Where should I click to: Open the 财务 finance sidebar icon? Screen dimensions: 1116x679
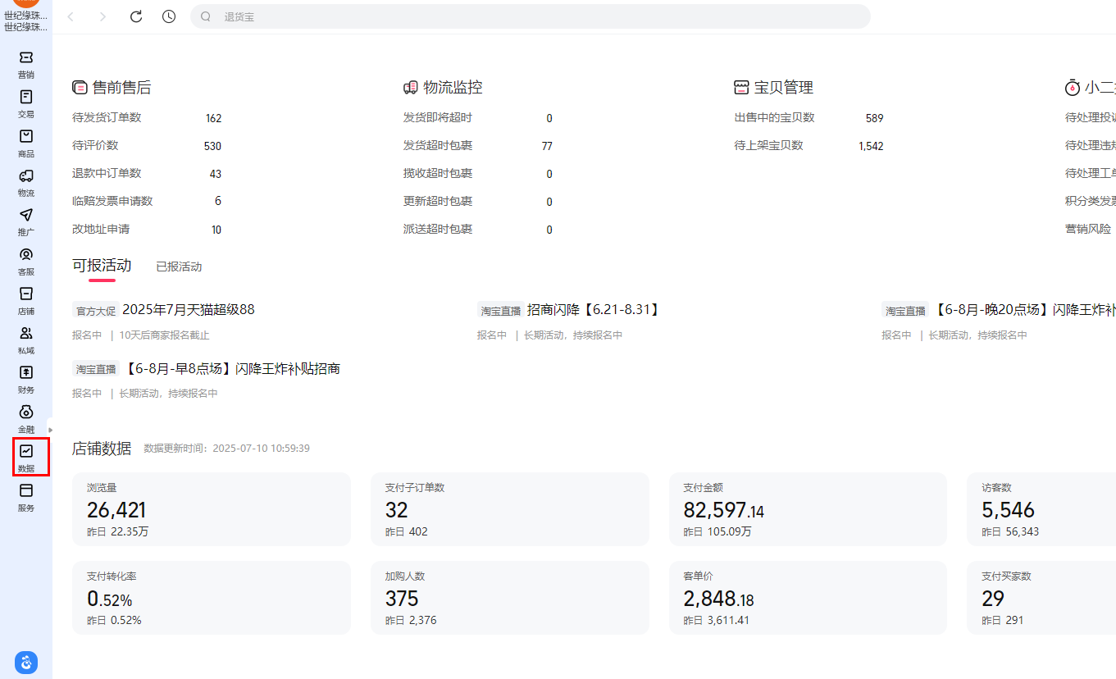click(26, 373)
